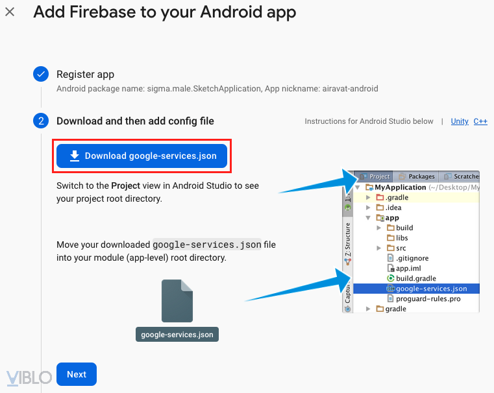
Task: Click the google-services.json file illustration icon
Action: click(x=177, y=301)
